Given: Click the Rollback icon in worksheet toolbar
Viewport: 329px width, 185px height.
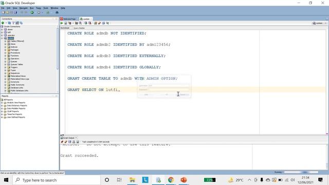Looking at the screenshot, I should coord(90,23).
